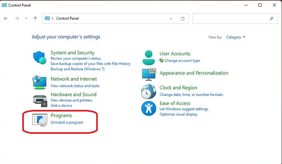Click the Back navigation arrow

click(x=6, y=19)
